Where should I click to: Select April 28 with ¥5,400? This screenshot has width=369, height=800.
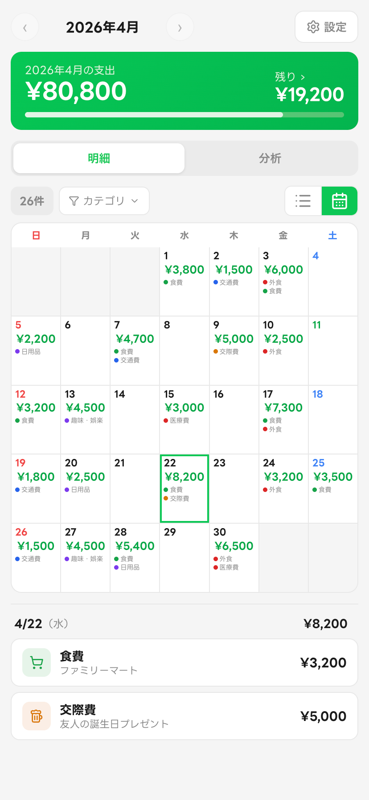[x=135, y=558]
